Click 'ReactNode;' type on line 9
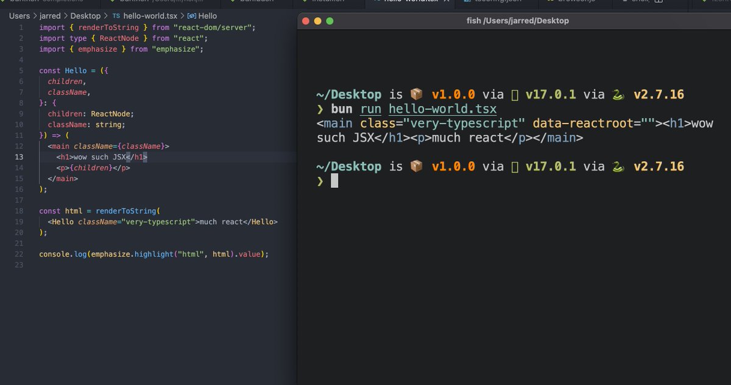This screenshot has height=385, width=731. tap(112, 114)
